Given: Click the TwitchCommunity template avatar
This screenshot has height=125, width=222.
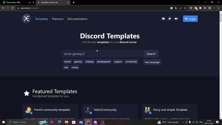Looking at the screenshot, I should click(88, 110).
